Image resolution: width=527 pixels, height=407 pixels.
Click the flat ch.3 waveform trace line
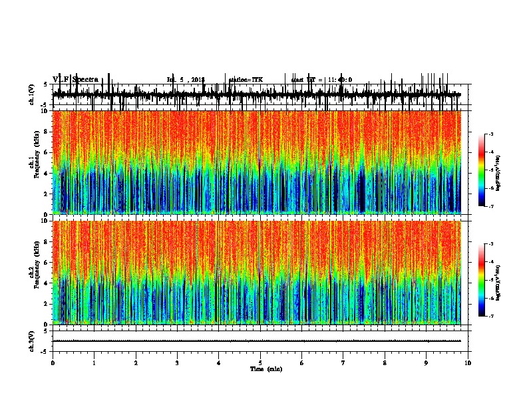256,341
